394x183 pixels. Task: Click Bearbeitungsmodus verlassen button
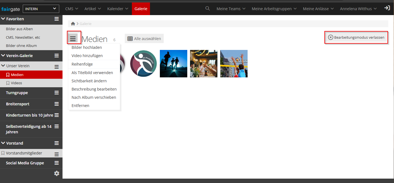pyautogui.click(x=356, y=37)
